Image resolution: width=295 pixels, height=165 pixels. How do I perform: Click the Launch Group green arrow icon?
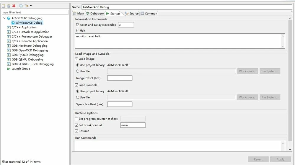pyautogui.click(x=9, y=69)
